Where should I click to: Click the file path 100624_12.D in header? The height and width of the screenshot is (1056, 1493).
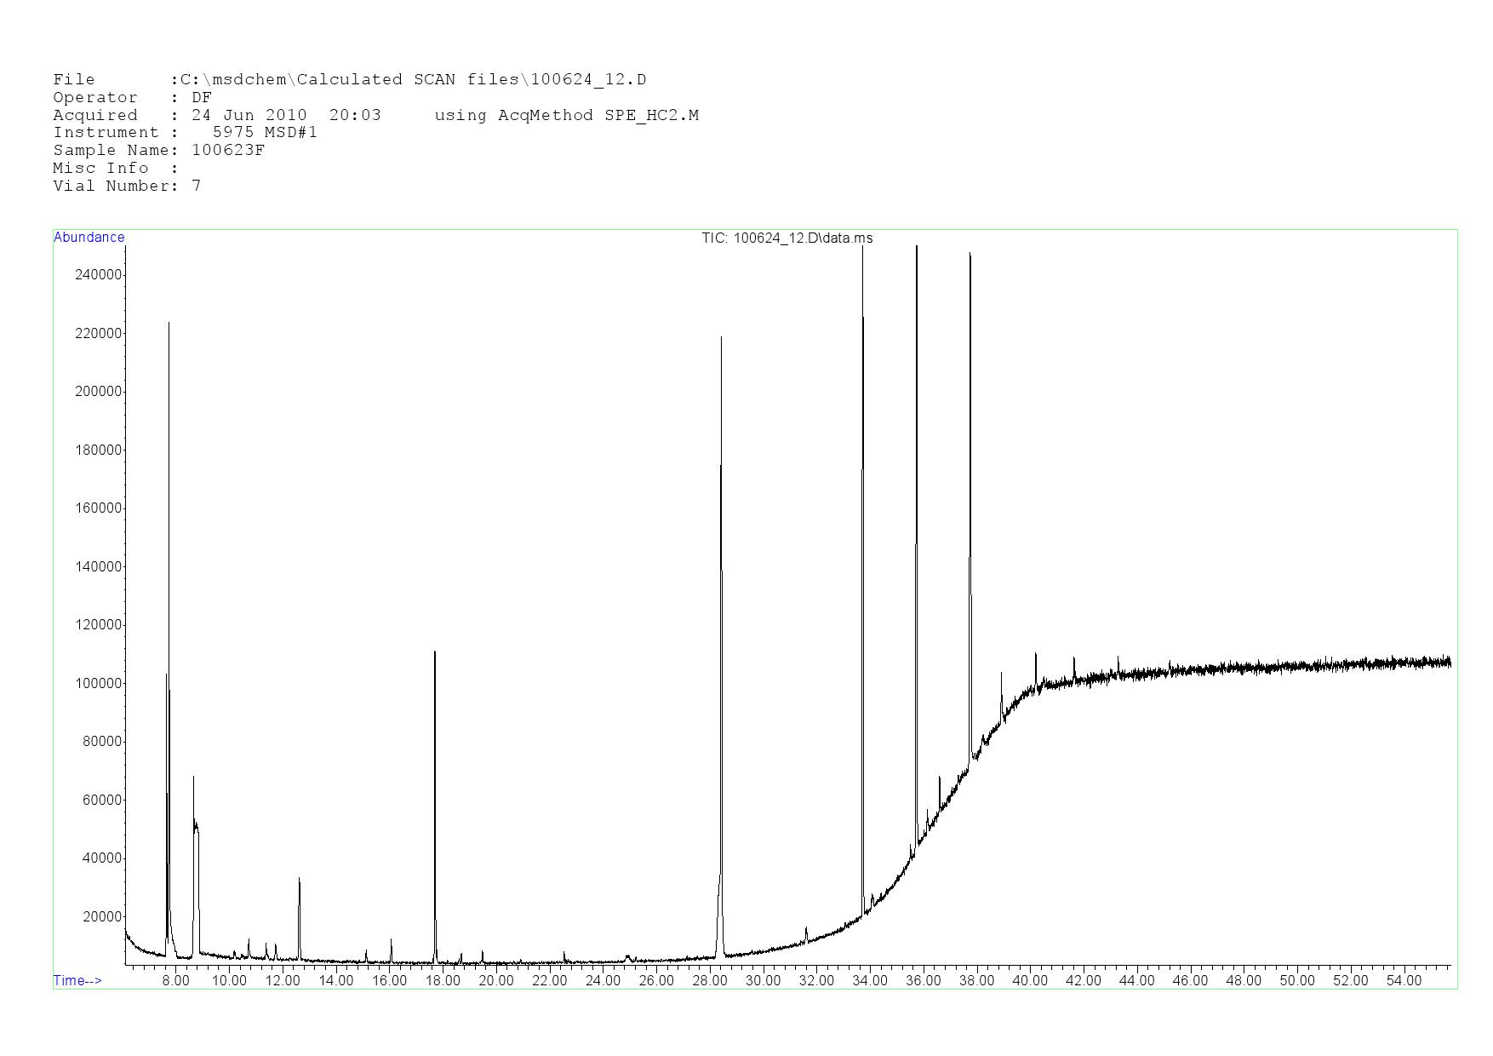point(587,80)
